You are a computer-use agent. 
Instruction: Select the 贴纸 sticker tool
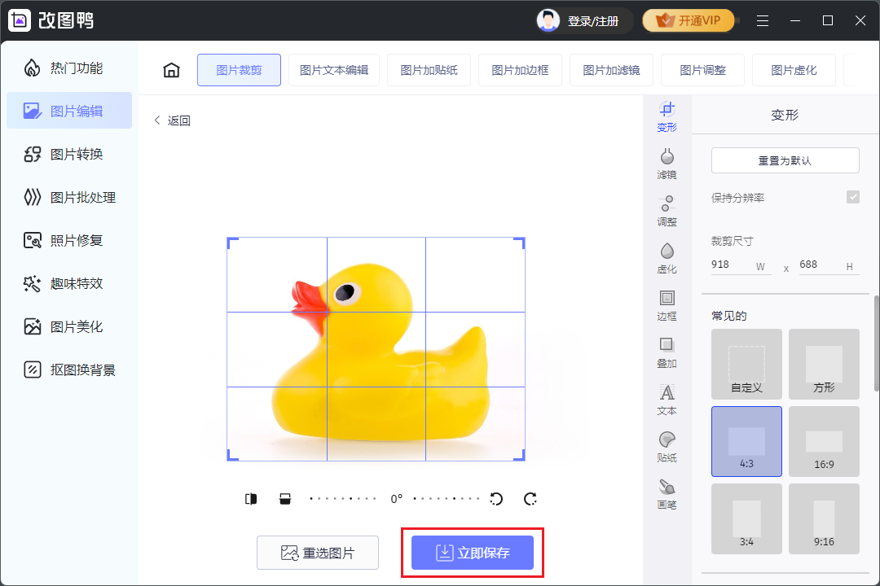(x=667, y=446)
